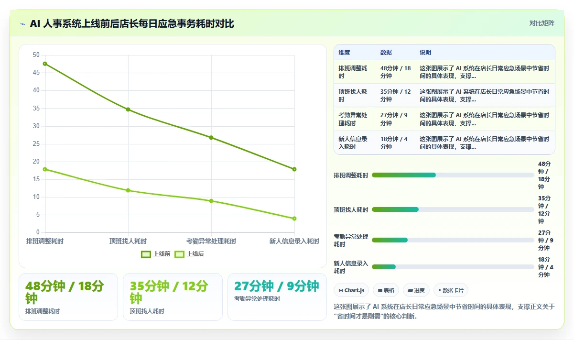Toggle the 上线前 legend entry
574x340 pixels.
(156, 254)
